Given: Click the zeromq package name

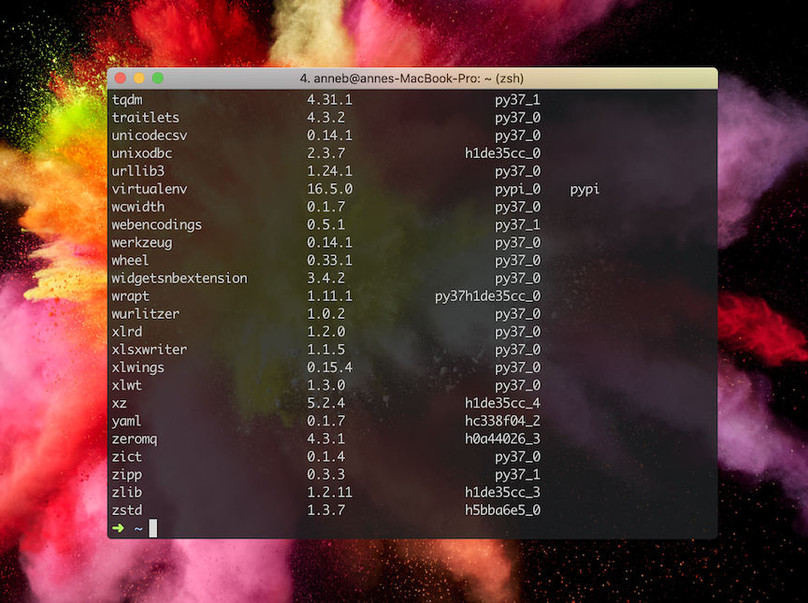Looking at the screenshot, I should click(x=135, y=439).
